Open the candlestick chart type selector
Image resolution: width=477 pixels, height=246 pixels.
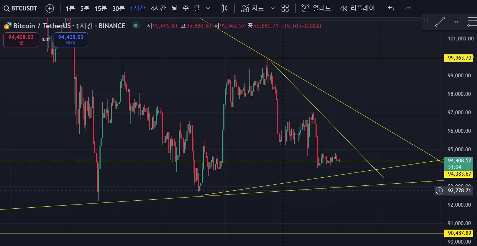coord(224,8)
